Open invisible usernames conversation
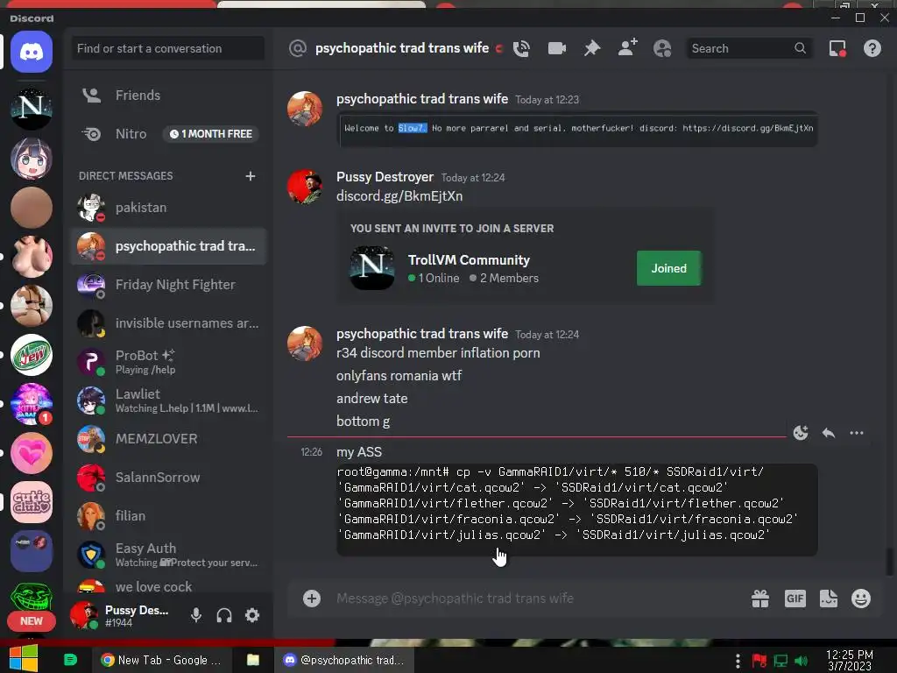 [168, 323]
